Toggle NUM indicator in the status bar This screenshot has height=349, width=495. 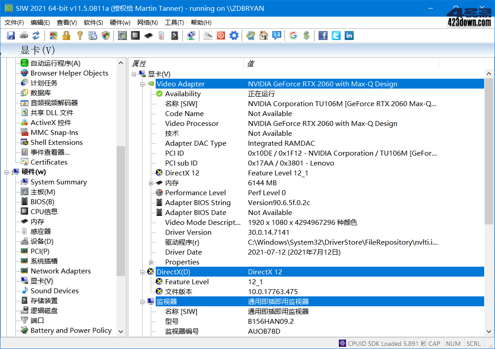point(453,343)
